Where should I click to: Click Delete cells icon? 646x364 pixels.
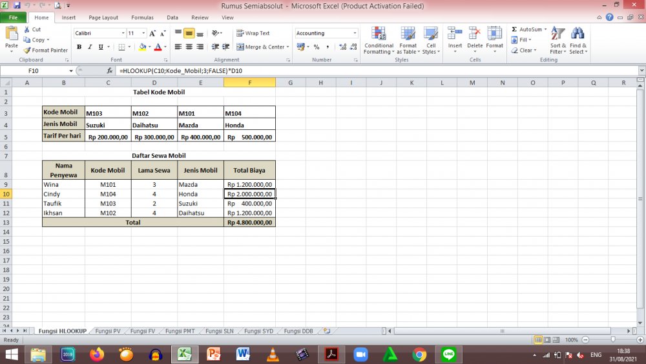pos(475,34)
